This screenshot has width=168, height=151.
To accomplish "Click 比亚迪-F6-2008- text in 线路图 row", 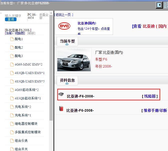I will 80,96.
